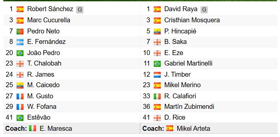Click the France flag beside W. Fofana
280x137 pixels.
(x=20, y=107)
